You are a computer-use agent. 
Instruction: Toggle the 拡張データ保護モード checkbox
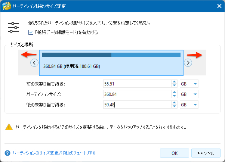pyautogui.click(x=31, y=32)
